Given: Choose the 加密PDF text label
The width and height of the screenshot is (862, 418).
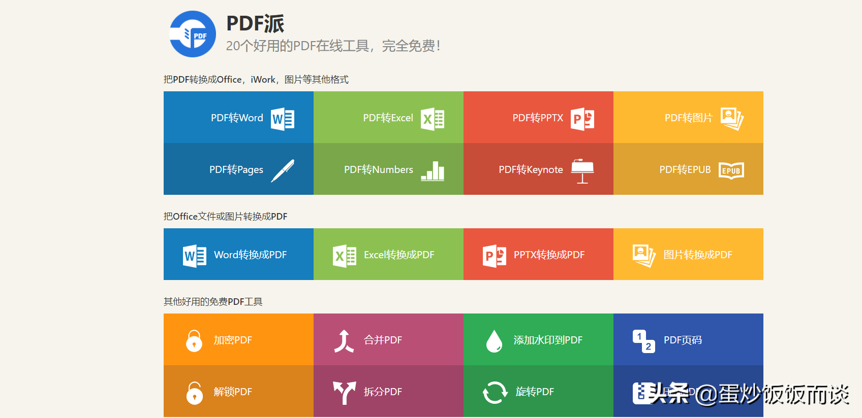Looking at the screenshot, I should click(233, 340).
